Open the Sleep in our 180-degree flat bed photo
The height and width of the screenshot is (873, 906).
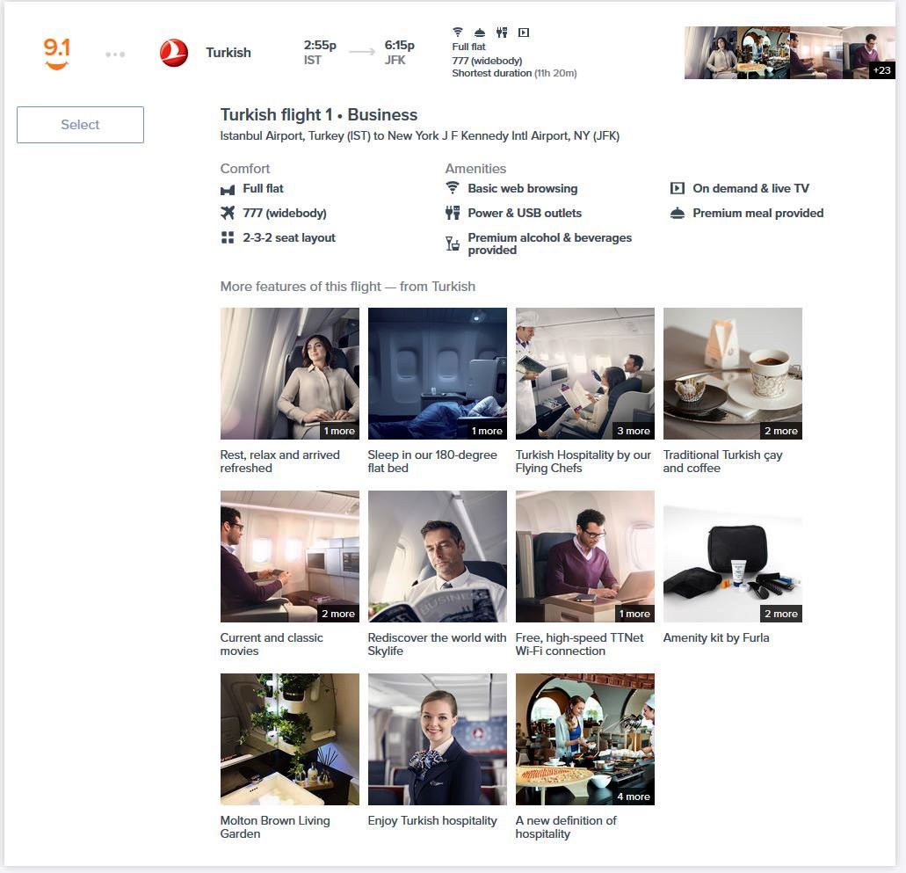[x=438, y=374]
